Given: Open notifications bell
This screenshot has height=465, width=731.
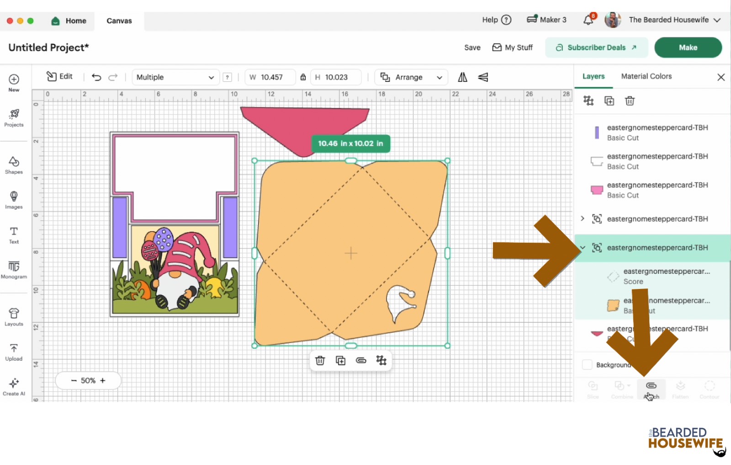Looking at the screenshot, I should click(589, 20).
